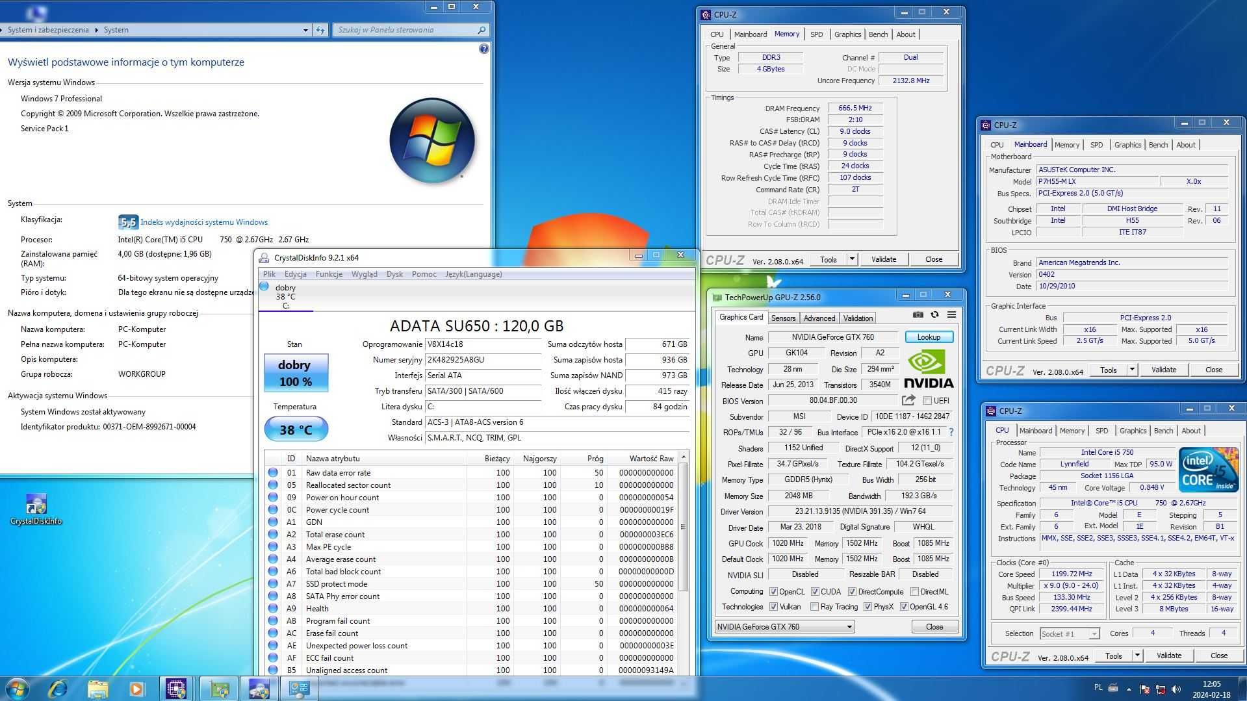The height and width of the screenshot is (701, 1247).
Task: Open the SPD tab in CPU-Z Memory window
Action: (816, 34)
